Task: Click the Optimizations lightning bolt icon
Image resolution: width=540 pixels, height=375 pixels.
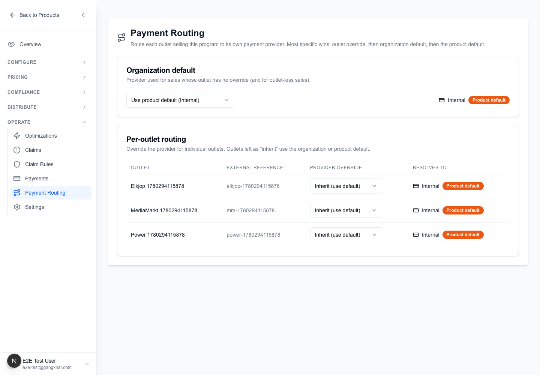Action: click(x=17, y=136)
